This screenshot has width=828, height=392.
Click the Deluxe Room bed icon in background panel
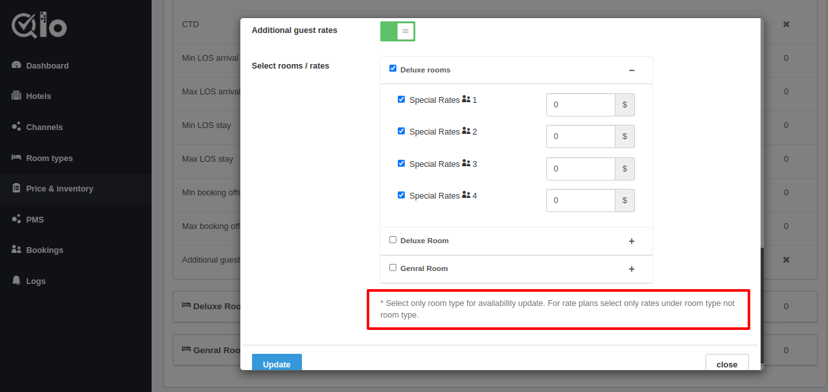(x=186, y=306)
